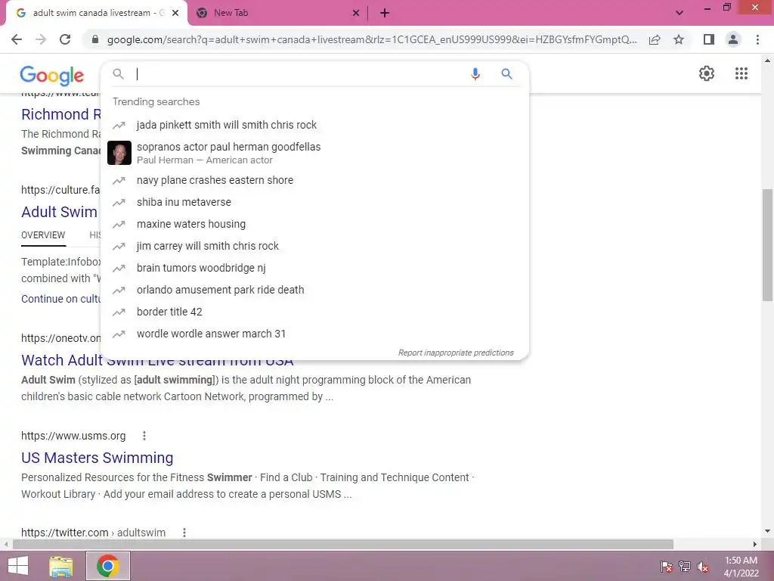
Task: Click the muted volume tray icon
Action: point(703,567)
